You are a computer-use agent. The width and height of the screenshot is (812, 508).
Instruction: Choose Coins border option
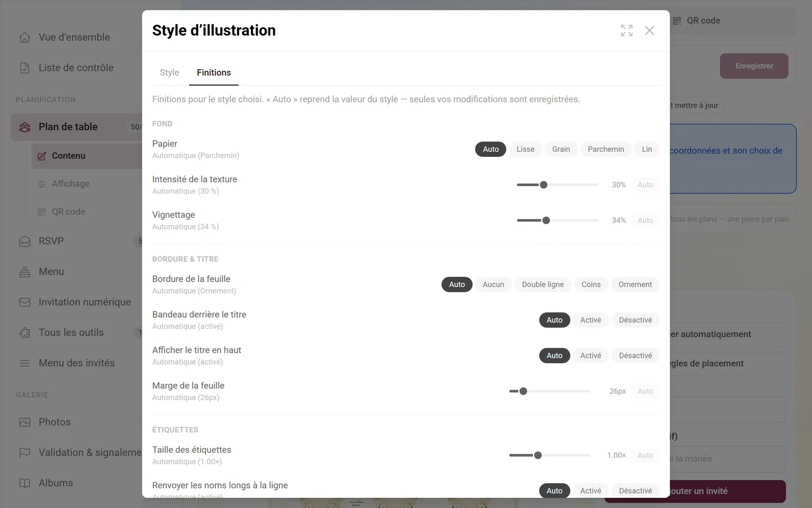(x=591, y=284)
